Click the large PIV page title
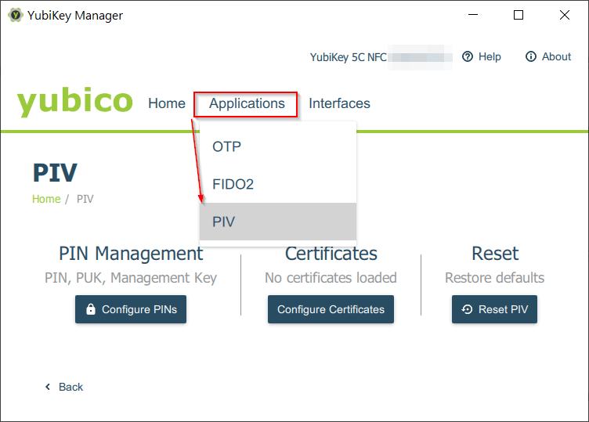589x422 pixels. point(55,173)
